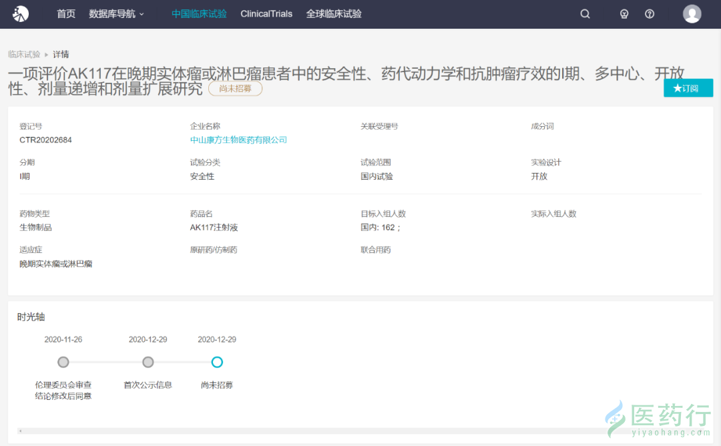The image size is (721, 446).
Task: Click the 临床试验 breadcrumb link
Action: (24, 54)
